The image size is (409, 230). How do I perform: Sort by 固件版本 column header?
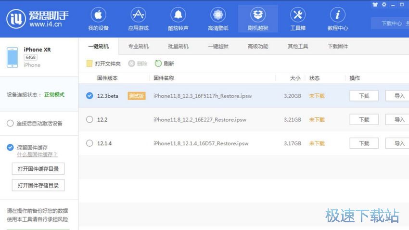(107, 78)
